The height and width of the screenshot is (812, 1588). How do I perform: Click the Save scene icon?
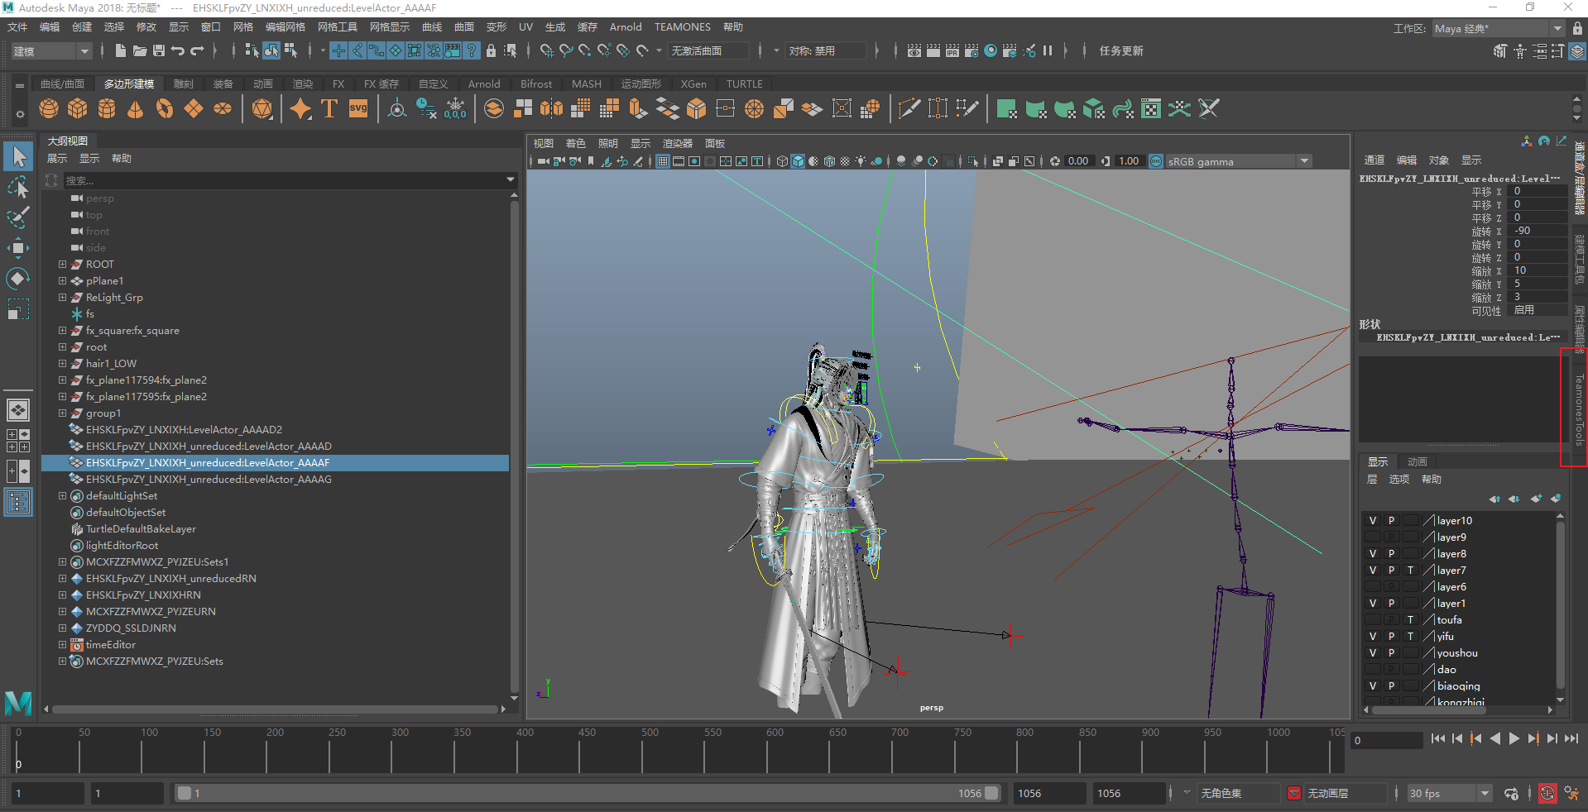pos(159,51)
